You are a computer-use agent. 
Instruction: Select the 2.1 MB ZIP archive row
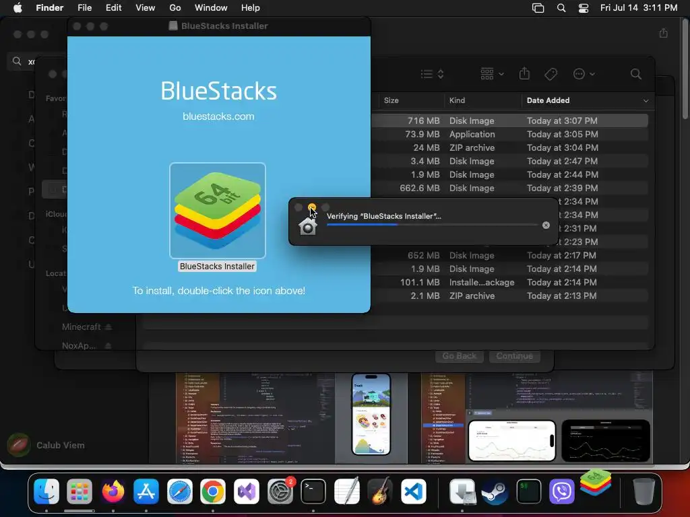point(509,296)
